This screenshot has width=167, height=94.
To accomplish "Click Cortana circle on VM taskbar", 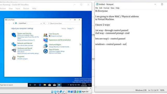I will pos(30,85).
